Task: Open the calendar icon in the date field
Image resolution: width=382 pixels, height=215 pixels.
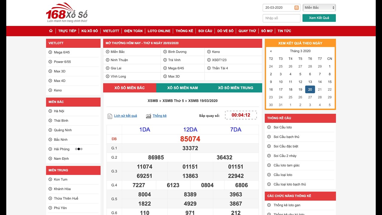Action: [x=296, y=8]
